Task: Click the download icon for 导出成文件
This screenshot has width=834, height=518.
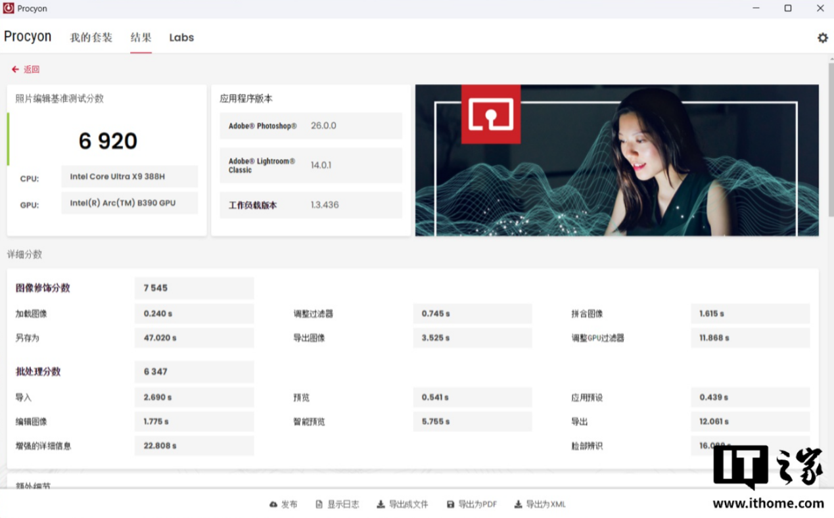Action: click(381, 504)
